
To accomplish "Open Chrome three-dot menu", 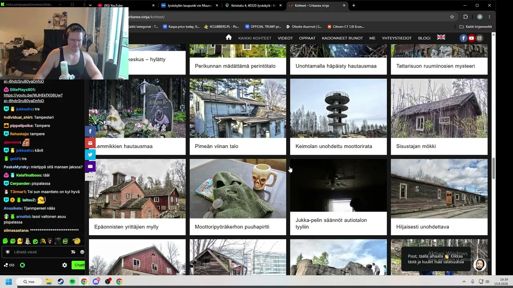I will click(489, 17).
